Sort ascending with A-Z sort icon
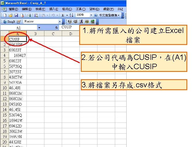The width and height of the screenshot is (196, 147). point(71,15)
